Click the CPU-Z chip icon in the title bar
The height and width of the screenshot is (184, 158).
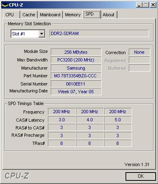pos(5,5)
